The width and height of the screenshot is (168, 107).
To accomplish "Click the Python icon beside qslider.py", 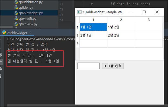I will (x=16, y=8).
